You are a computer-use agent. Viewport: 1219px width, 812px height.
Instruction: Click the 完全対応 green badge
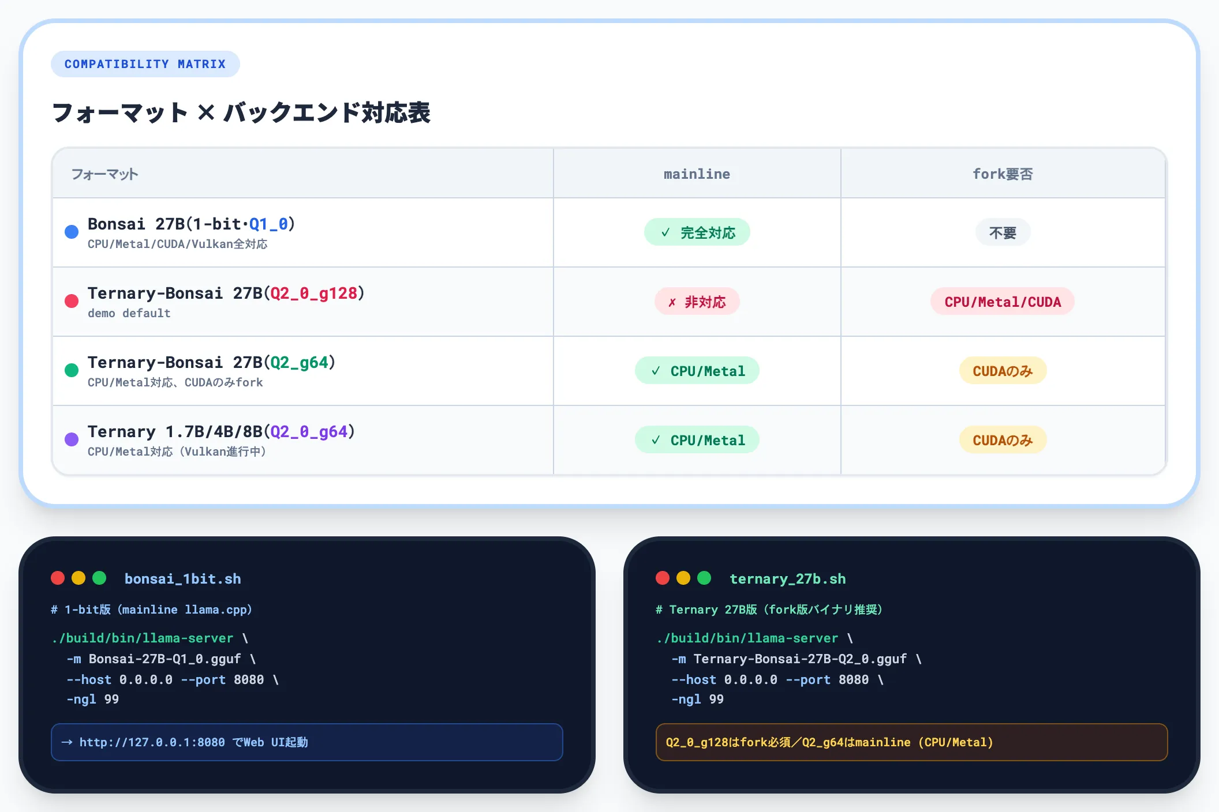[x=697, y=232]
